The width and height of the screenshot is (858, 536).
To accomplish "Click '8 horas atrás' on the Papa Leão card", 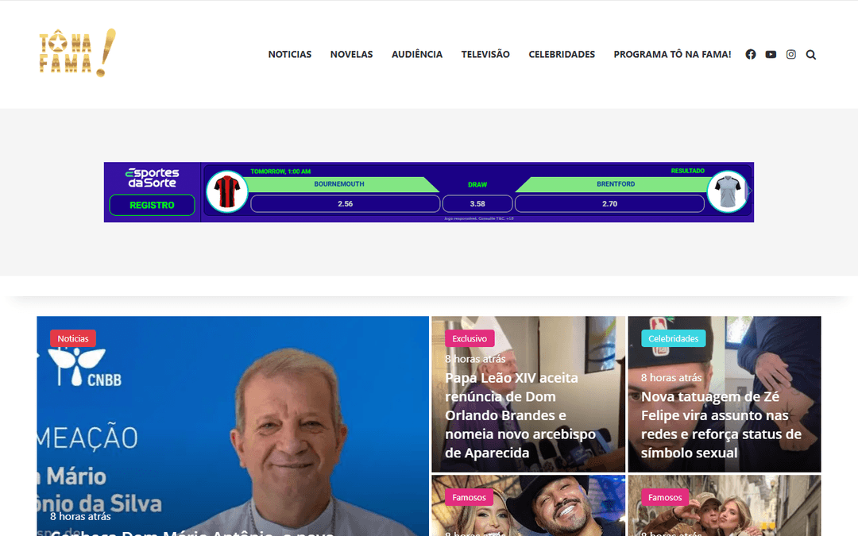I will tap(475, 359).
